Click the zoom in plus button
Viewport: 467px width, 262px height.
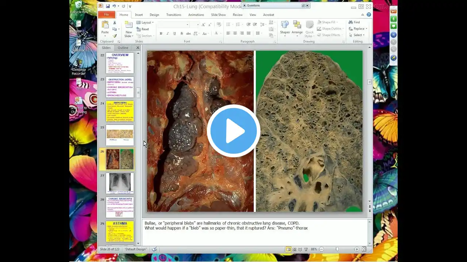(357, 249)
